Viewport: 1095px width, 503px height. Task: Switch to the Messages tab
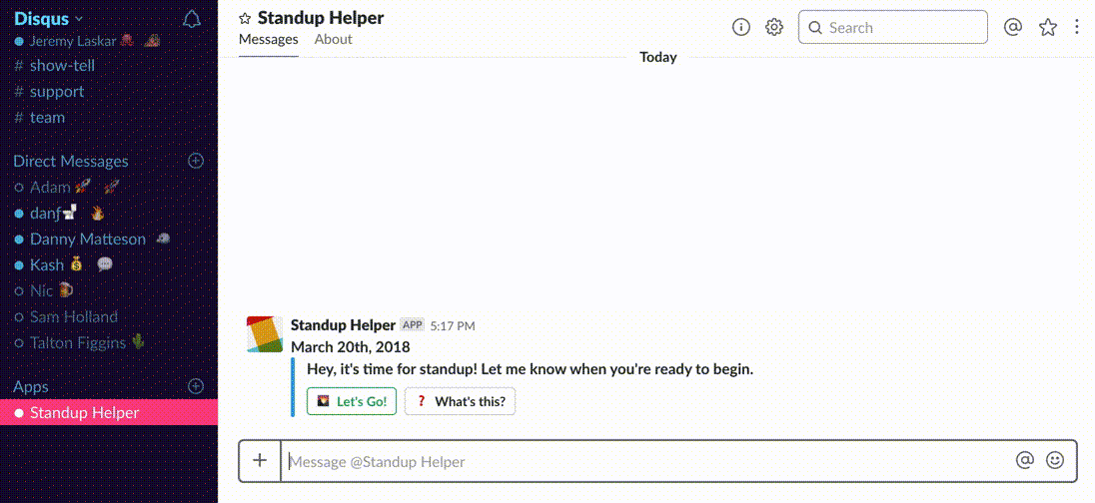click(x=268, y=40)
